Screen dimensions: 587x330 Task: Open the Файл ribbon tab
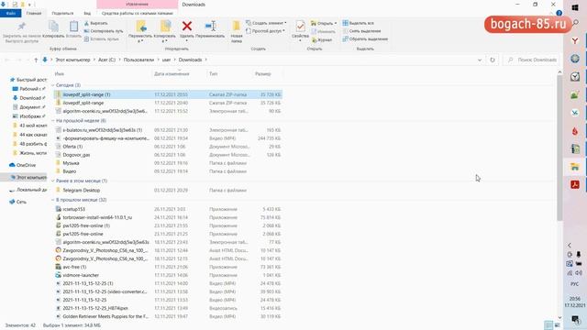(x=11, y=13)
